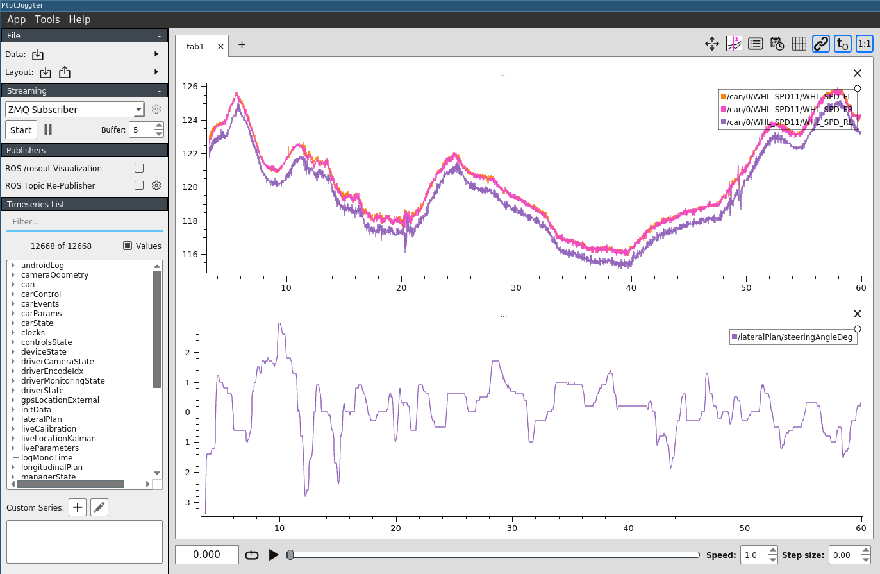Close tab1 with its X icon
This screenshot has height=574, width=880.
pos(220,47)
